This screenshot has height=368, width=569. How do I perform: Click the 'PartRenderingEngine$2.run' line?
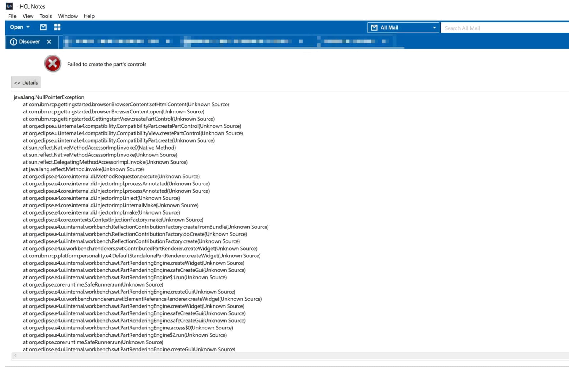(x=125, y=335)
